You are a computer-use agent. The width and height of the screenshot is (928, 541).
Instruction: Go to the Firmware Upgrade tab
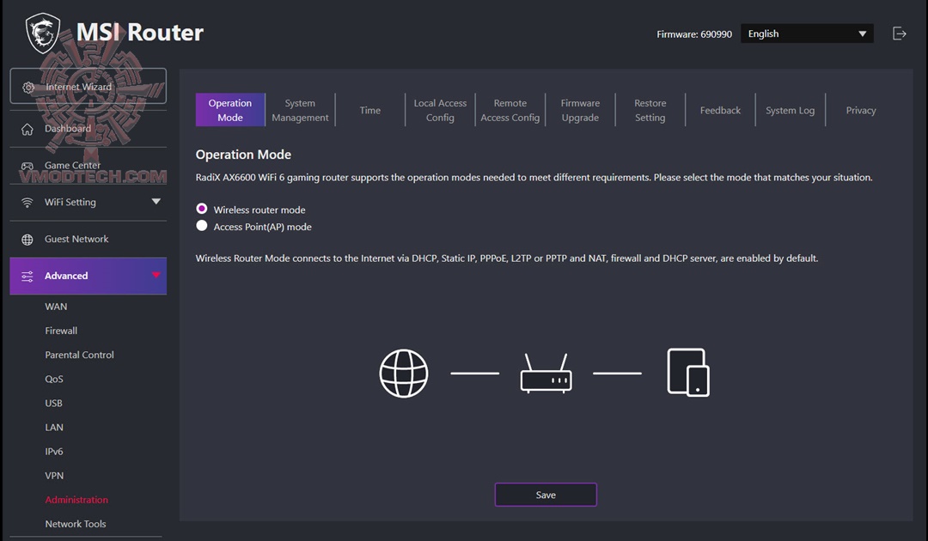point(580,110)
